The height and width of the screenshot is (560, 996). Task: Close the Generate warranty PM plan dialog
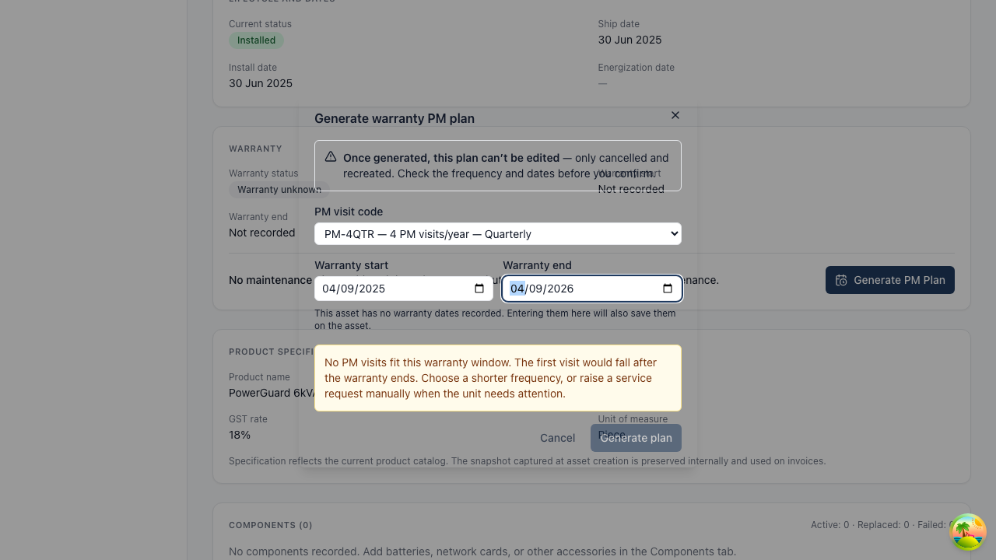[x=675, y=115]
